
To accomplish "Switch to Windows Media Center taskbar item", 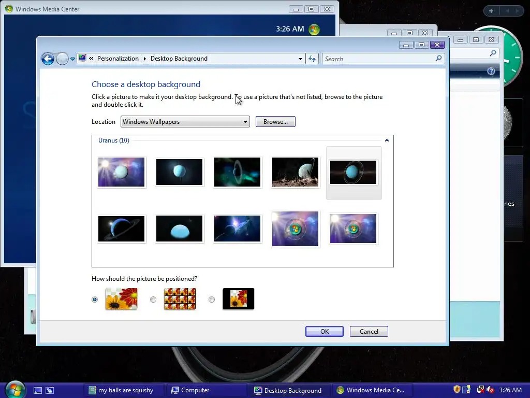I will point(372,390).
